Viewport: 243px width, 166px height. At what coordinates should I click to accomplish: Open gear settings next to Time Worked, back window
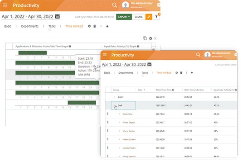click(89, 26)
